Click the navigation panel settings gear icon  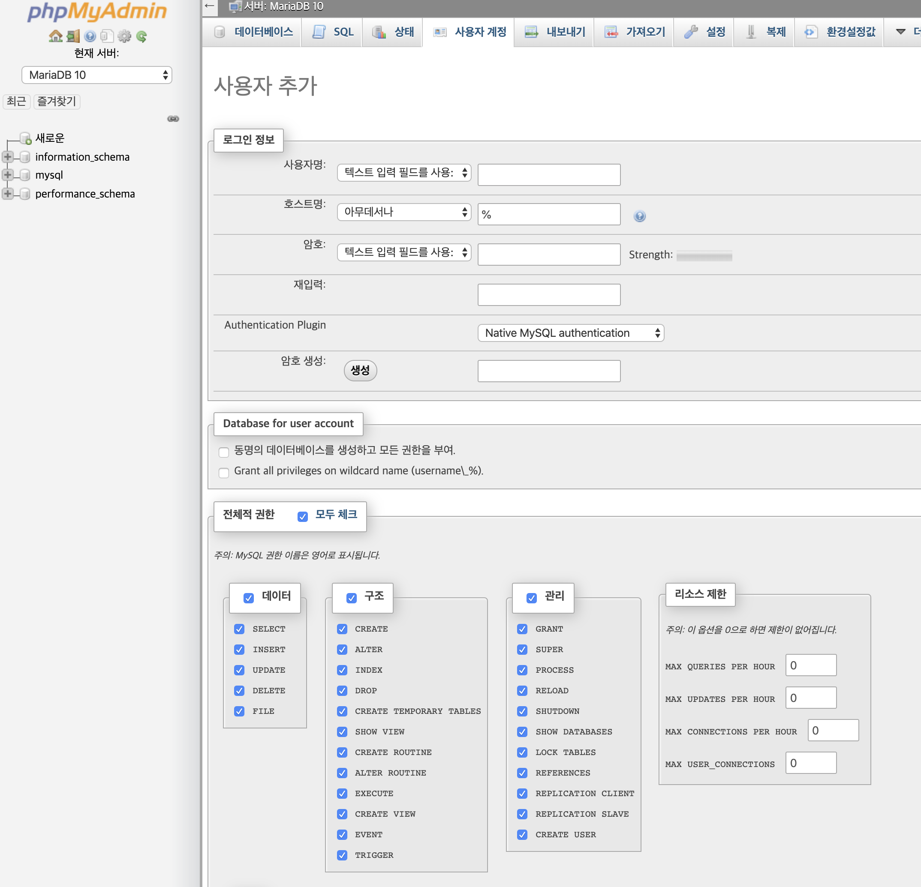[124, 36]
